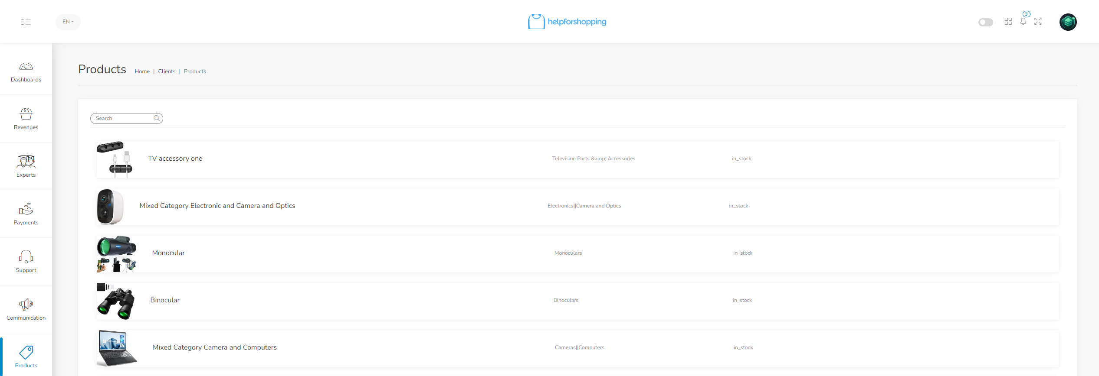Open the apps grid icon
The height and width of the screenshot is (376, 1099).
pos(1008,22)
